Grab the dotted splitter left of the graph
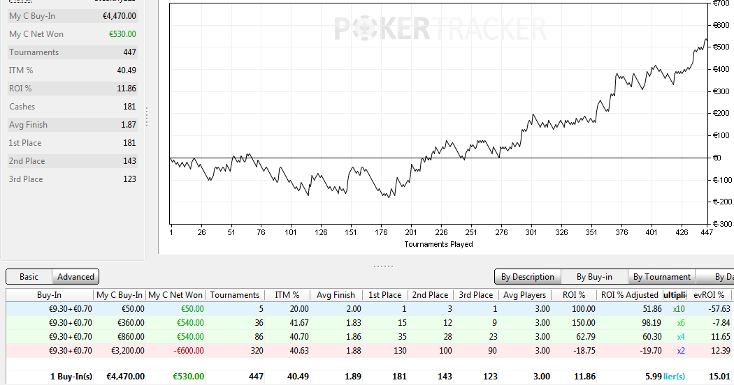Screen dimensions: 734x385 point(147,116)
